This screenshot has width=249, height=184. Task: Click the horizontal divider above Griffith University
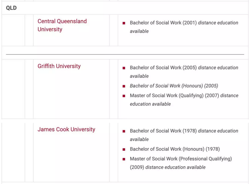[x=125, y=54]
